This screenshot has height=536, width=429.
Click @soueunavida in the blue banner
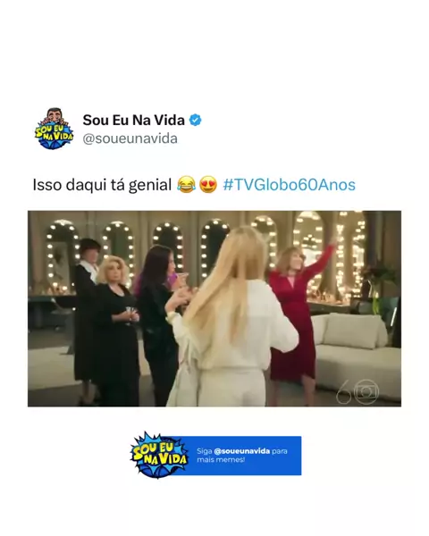click(242, 451)
